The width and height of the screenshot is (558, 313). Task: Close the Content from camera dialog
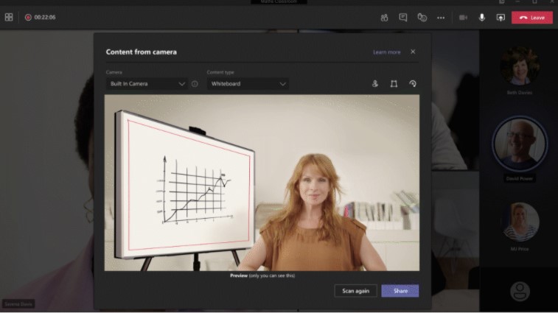click(413, 52)
